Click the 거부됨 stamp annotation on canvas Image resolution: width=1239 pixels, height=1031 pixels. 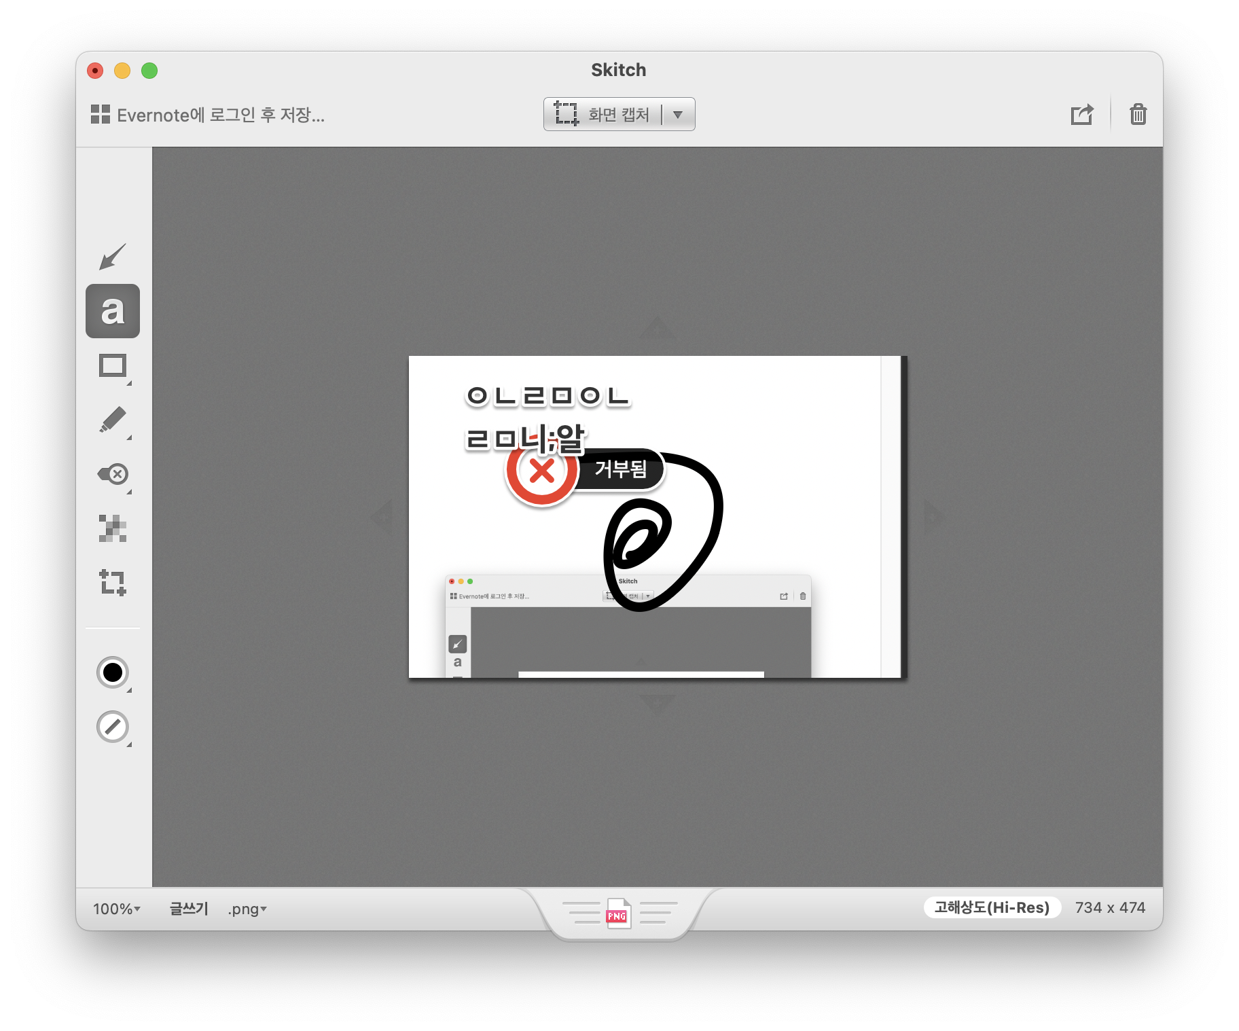click(x=621, y=469)
